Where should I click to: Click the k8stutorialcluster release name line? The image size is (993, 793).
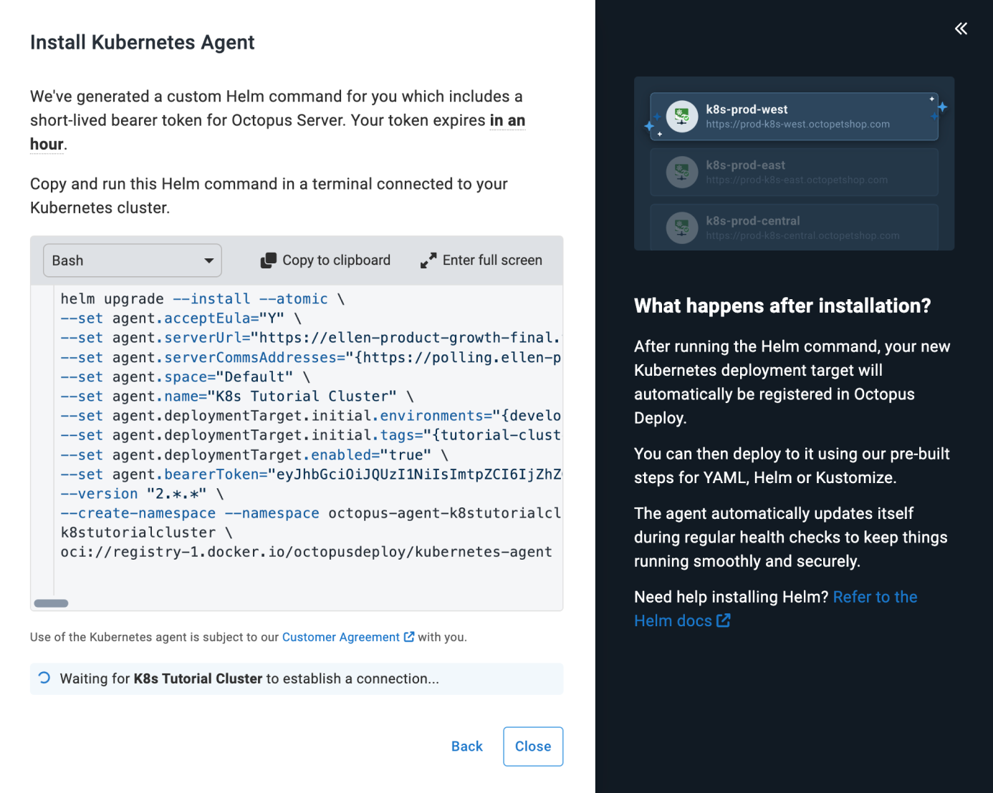coord(146,532)
